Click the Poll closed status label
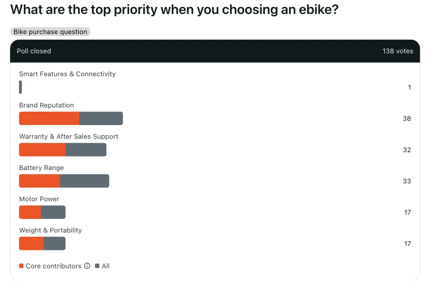This screenshot has height=287, width=429. (34, 51)
